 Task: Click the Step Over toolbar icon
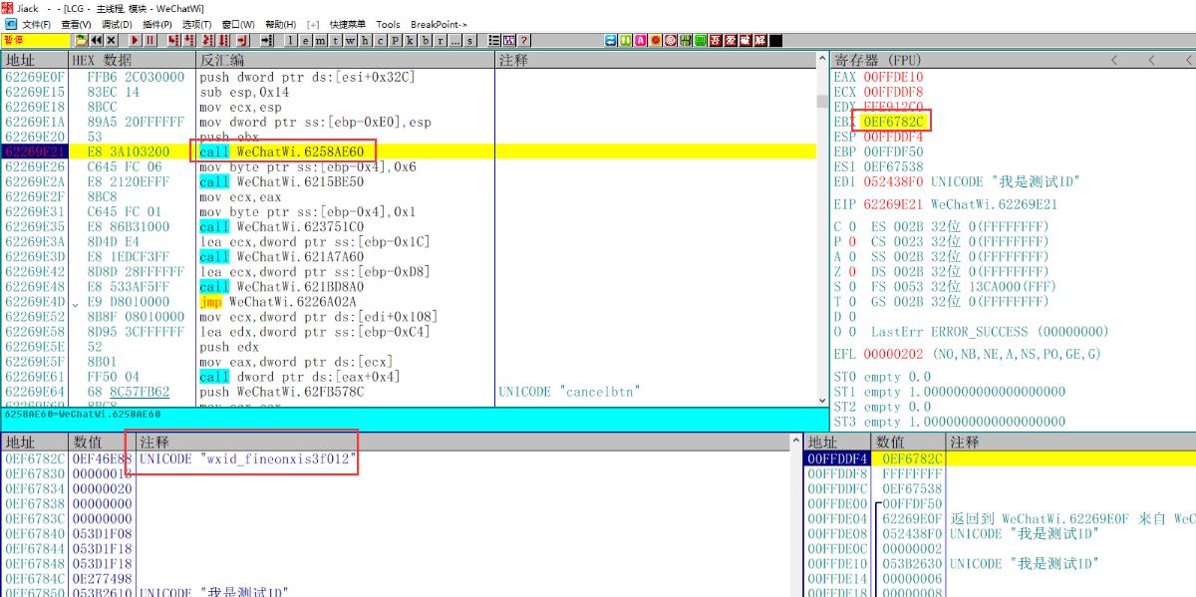tap(188, 40)
